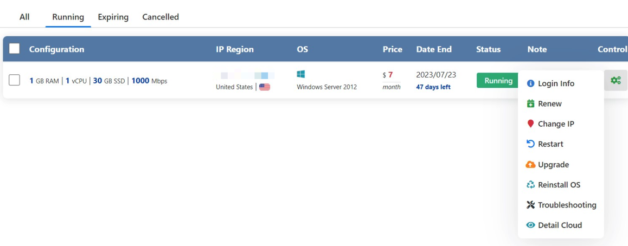Image resolution: width=628 pixels, height=246 pixels.
Task: Click the blue Login Info icon
Action: click(x=531, y=83)
